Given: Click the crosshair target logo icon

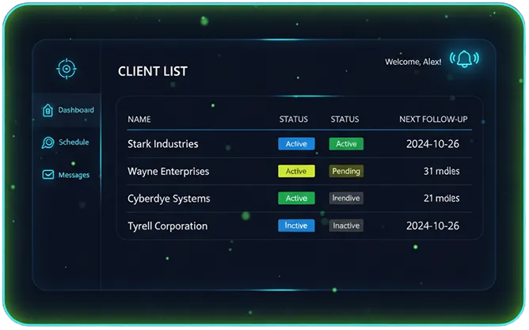Looking at the screenshot, I should tap(67, 69).
